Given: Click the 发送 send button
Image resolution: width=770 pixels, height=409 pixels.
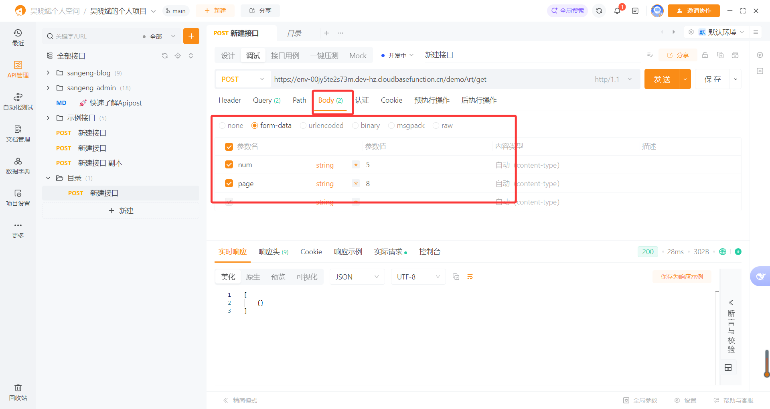Looking at the screenshot, I should tap(662, 79).
